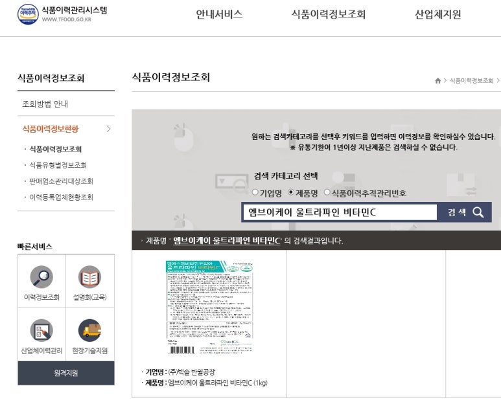501x402 pixels.
Task: Open 이력등록업체현황조회 sidebar submenu item
Action: [x=62, y=197]
